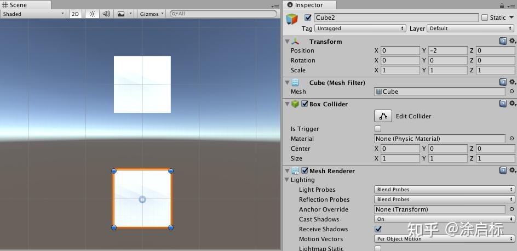Open the Shaded draw mode dropdown

(33, 14)
